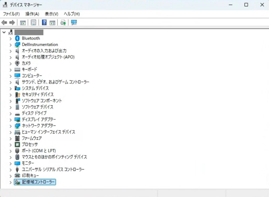Expand the プロセッサ category
The width and height of the screenshot is (269, 197).
pyautogui.click(x=11, y=145)
